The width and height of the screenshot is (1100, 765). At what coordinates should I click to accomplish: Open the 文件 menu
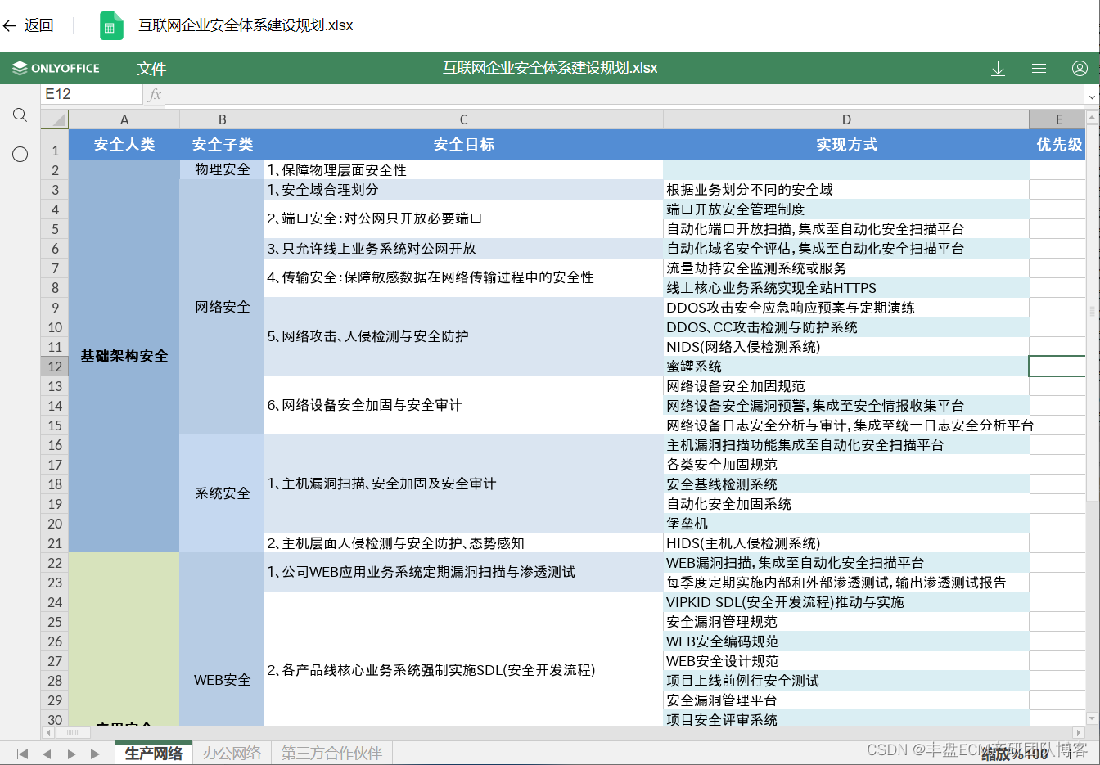tap(151, 69)
